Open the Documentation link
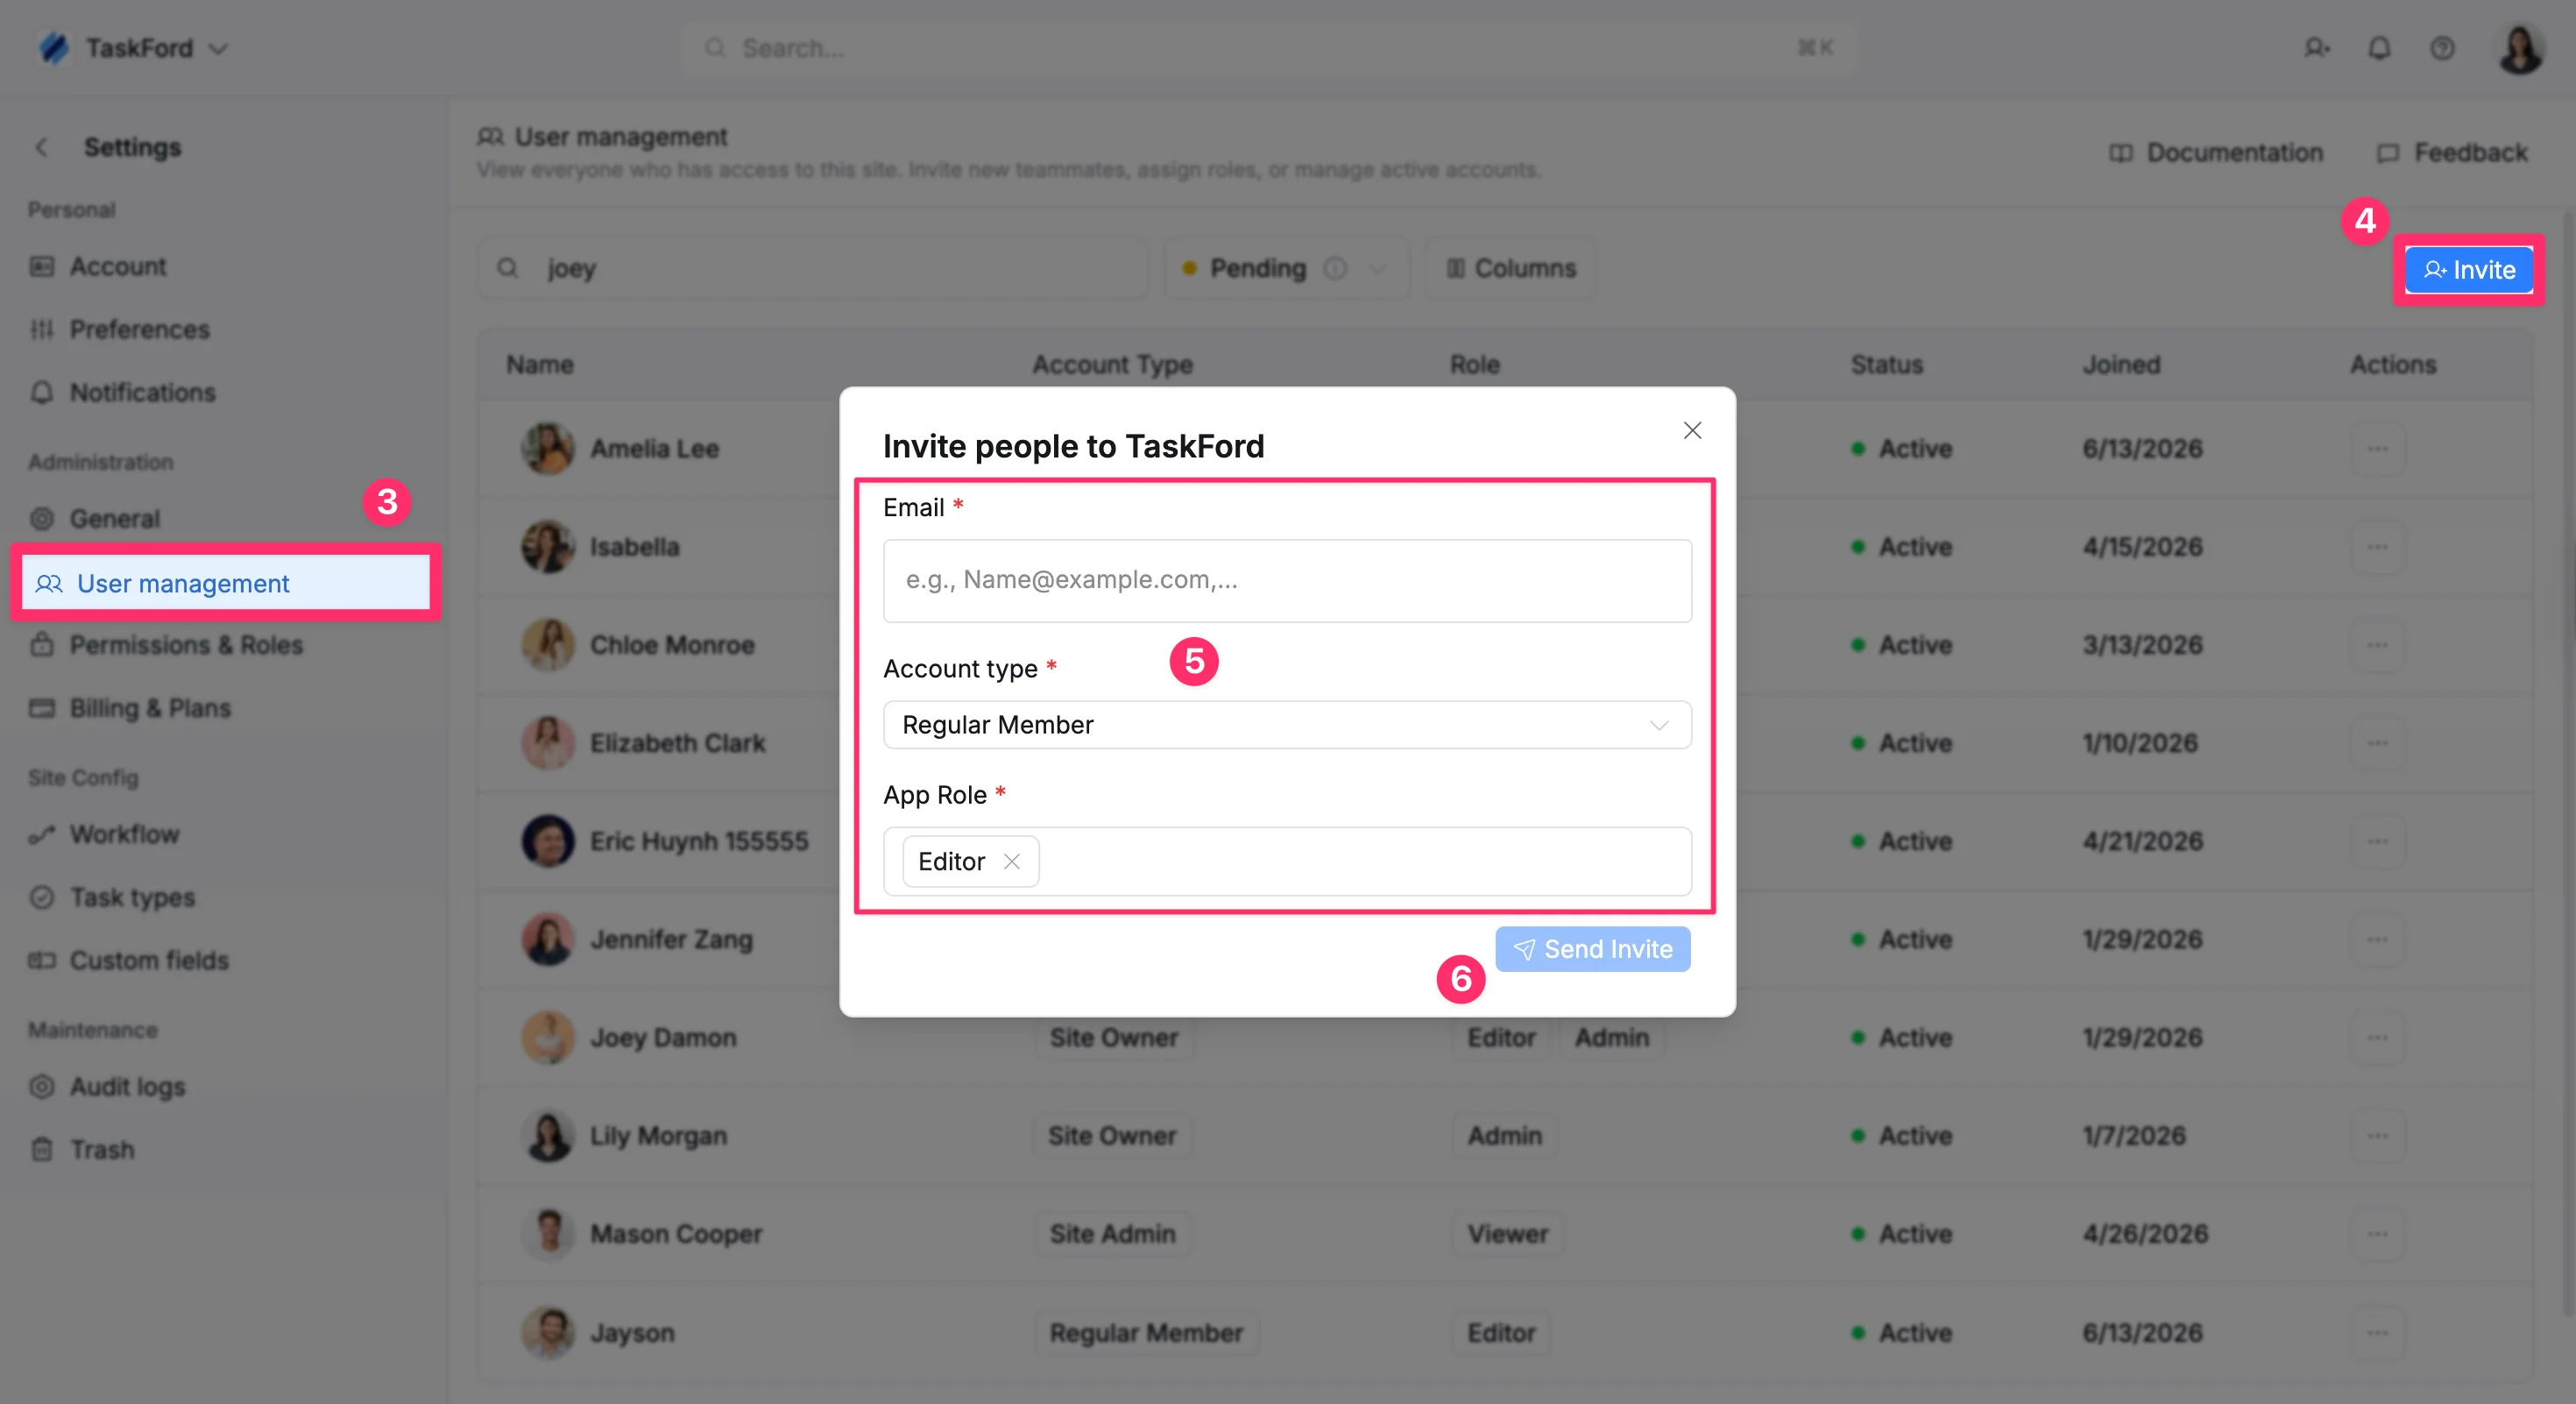 [2216, 152]
